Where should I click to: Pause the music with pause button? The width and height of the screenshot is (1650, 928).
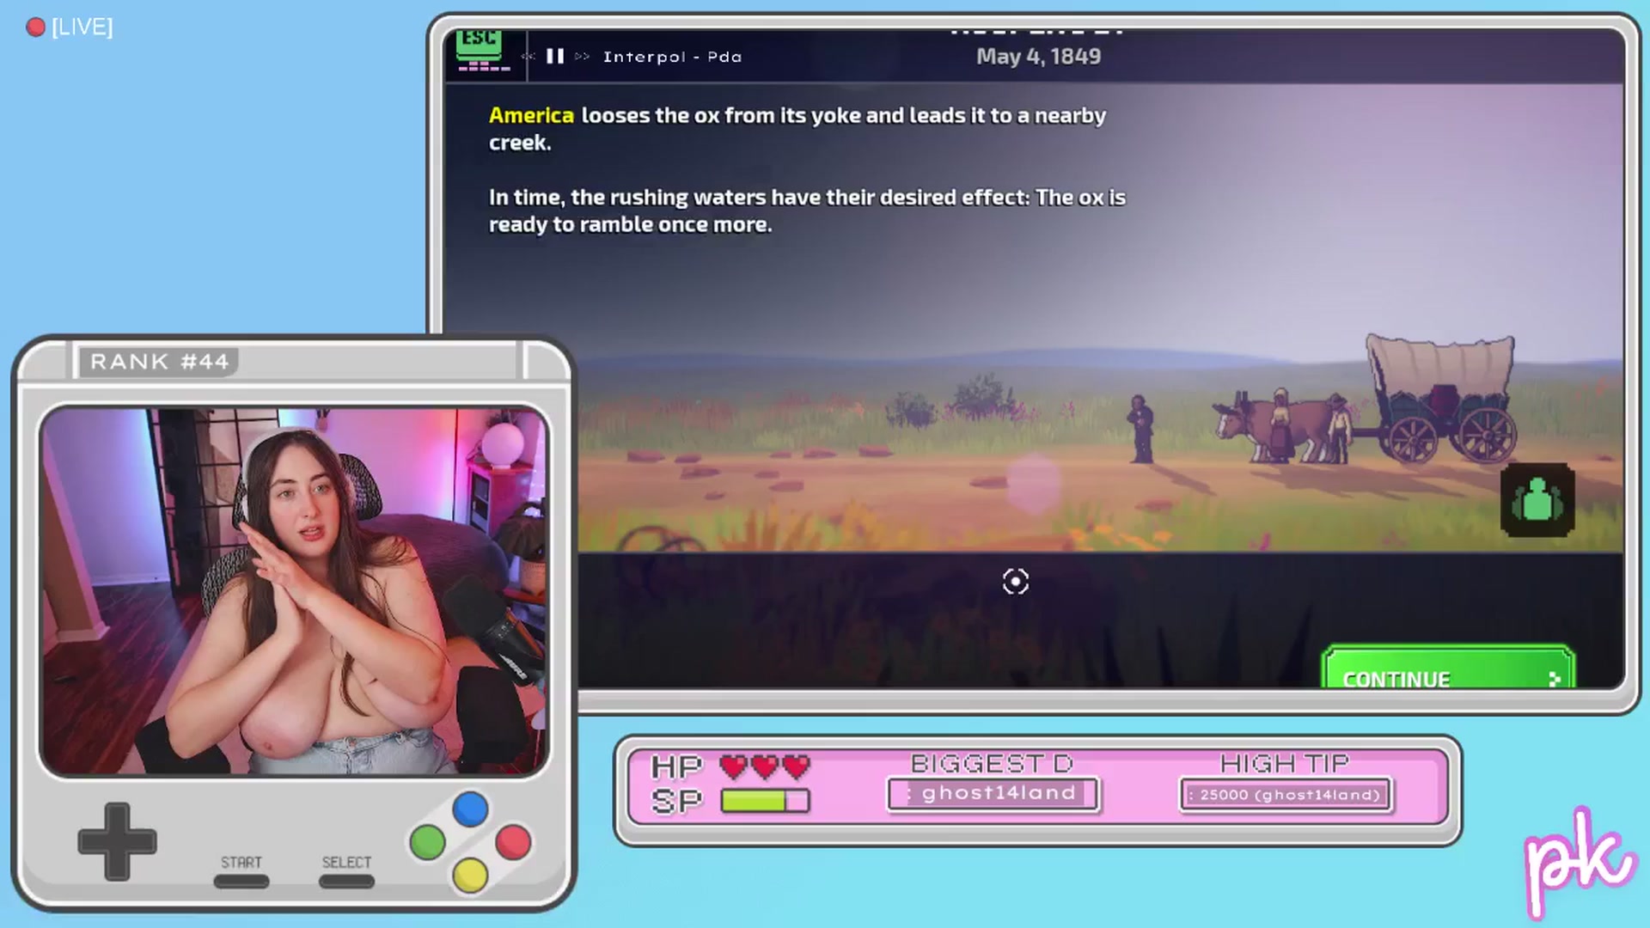pyautogui.click(x=555, y=57)
